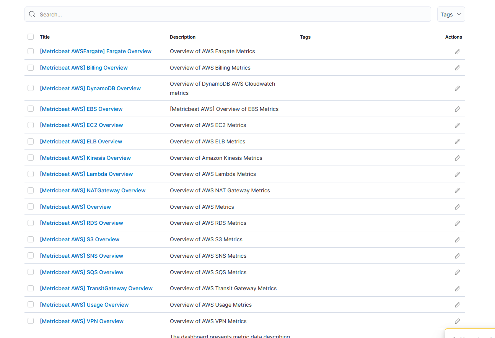The width and height of the screenshot is (495, 338).
Task: Click edit pencil for Usage Overview
Action: click(457, 305)
